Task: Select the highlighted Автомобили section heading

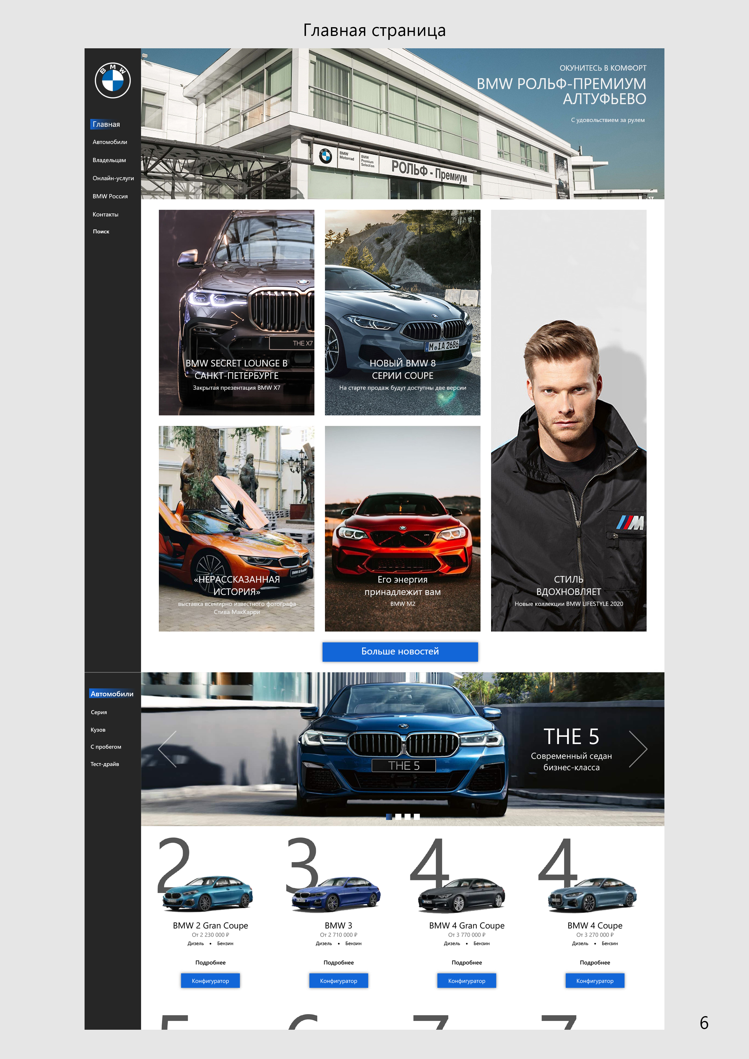Action: pyautogui.click(x=112, y=694)
